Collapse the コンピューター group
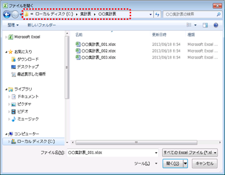The image size is (225, 175). [x=6, y=134]
